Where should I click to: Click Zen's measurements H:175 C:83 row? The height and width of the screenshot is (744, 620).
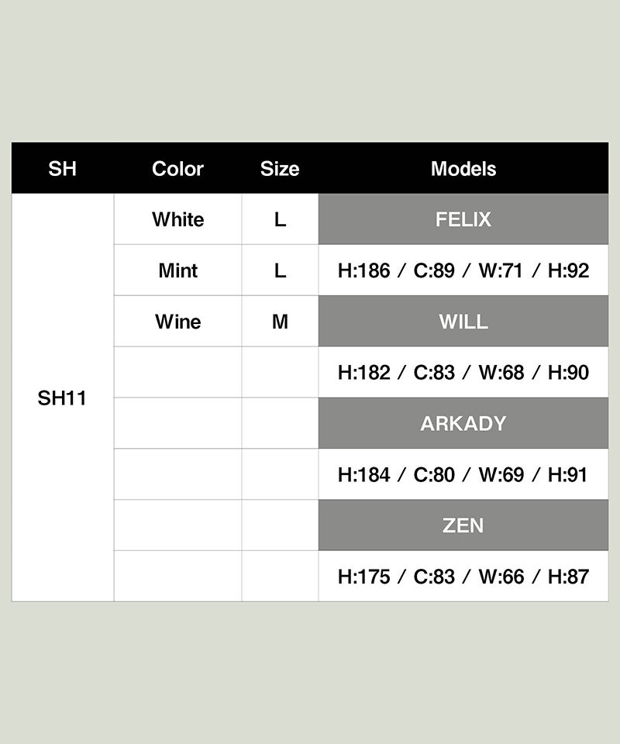(463, 577)
